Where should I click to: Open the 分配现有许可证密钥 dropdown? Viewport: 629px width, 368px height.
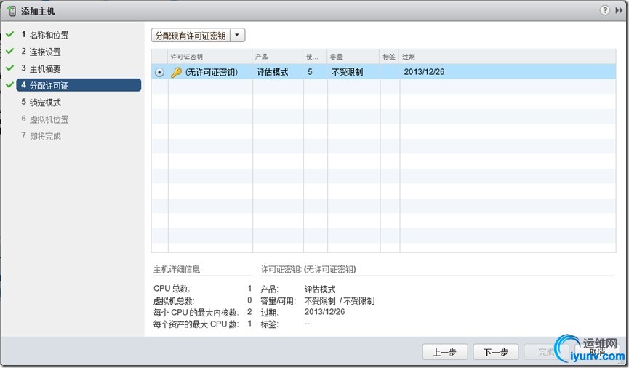199,36
